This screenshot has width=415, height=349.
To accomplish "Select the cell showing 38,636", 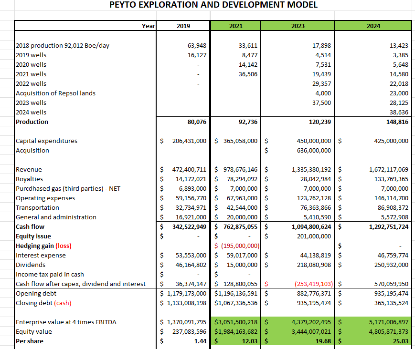I will click(399, 112).
